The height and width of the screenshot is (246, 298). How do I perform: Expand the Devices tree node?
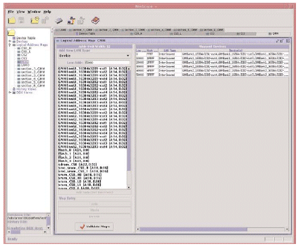(10, 41)
